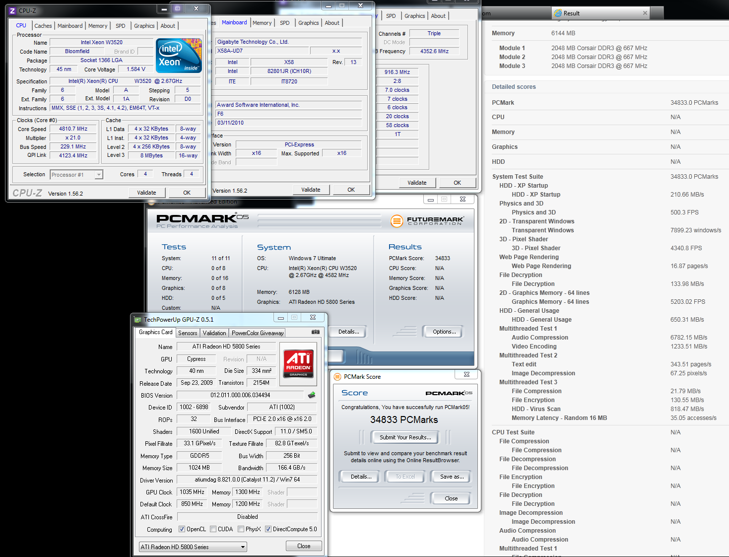The width and height of the screenshot is (729, 557).
Task: Click CPU Test Suite heading in results
Action: [x=513, y=432]
